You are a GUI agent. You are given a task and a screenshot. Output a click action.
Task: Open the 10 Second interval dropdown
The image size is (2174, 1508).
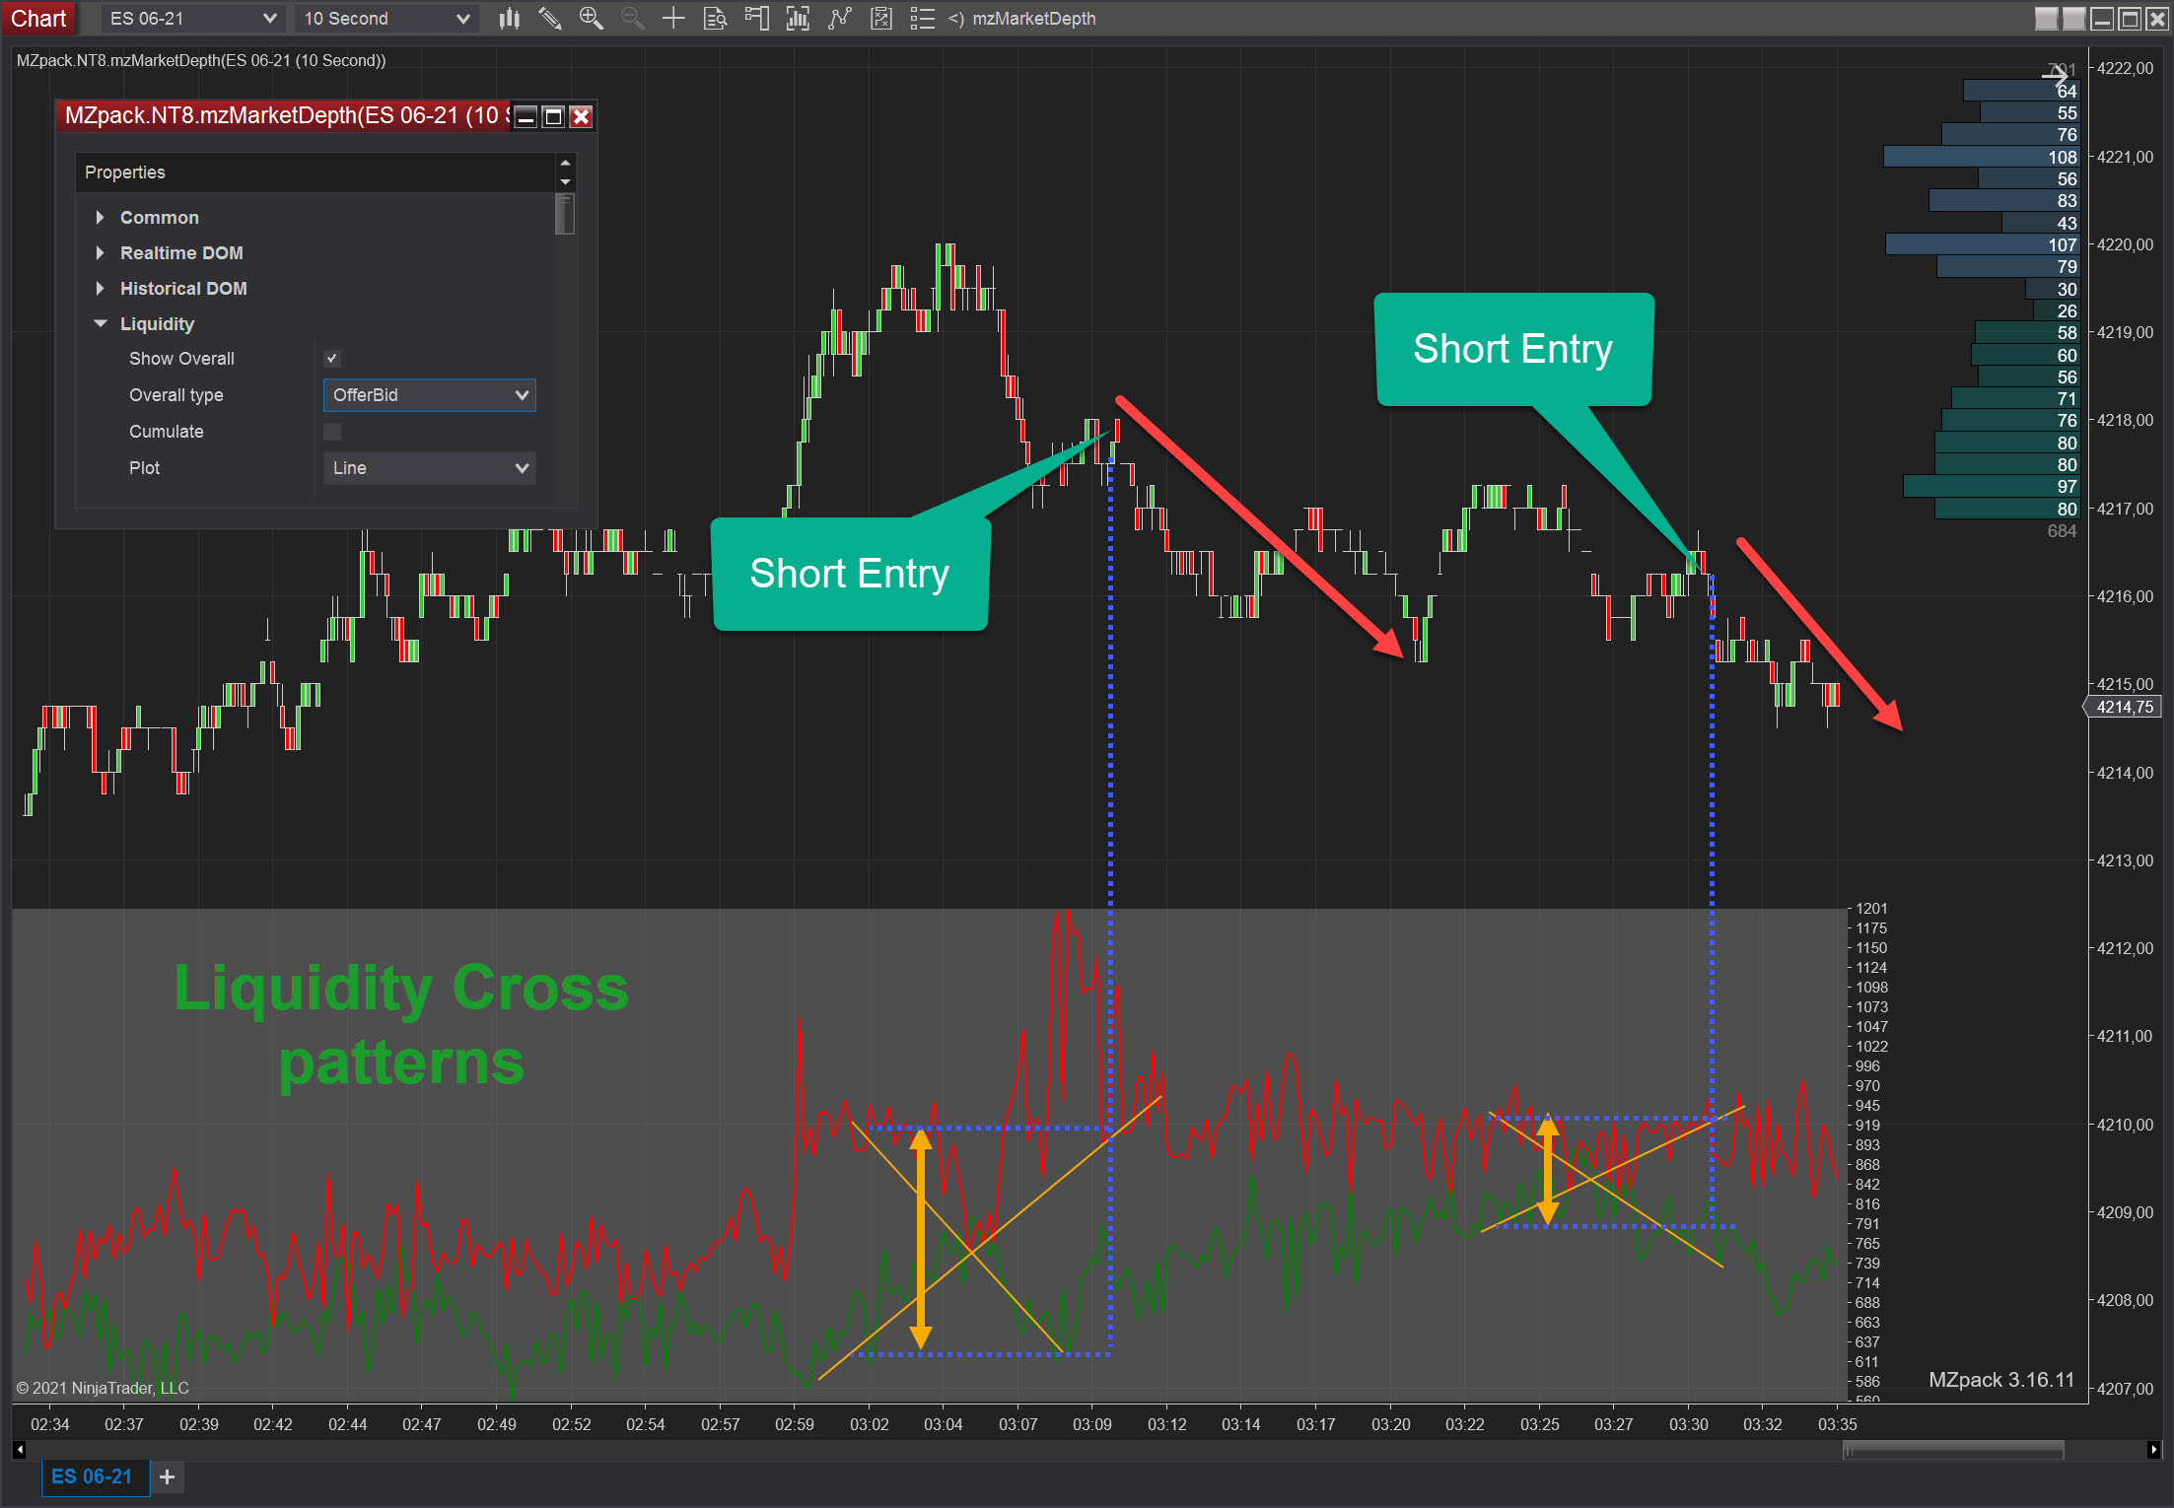[x=386, y=19]
